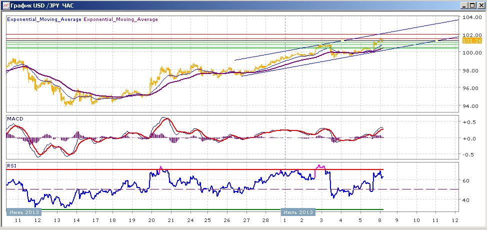Click date 20 on the time axis
487x230 pixels.
151,220
